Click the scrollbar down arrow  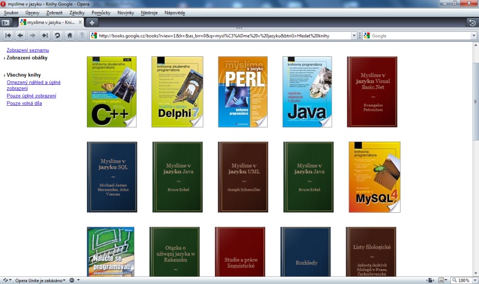[475, 273]
